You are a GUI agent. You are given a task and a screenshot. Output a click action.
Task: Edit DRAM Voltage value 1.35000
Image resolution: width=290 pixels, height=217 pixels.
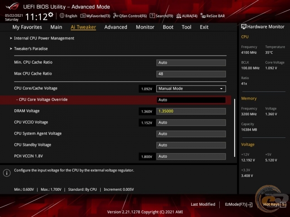191,111
